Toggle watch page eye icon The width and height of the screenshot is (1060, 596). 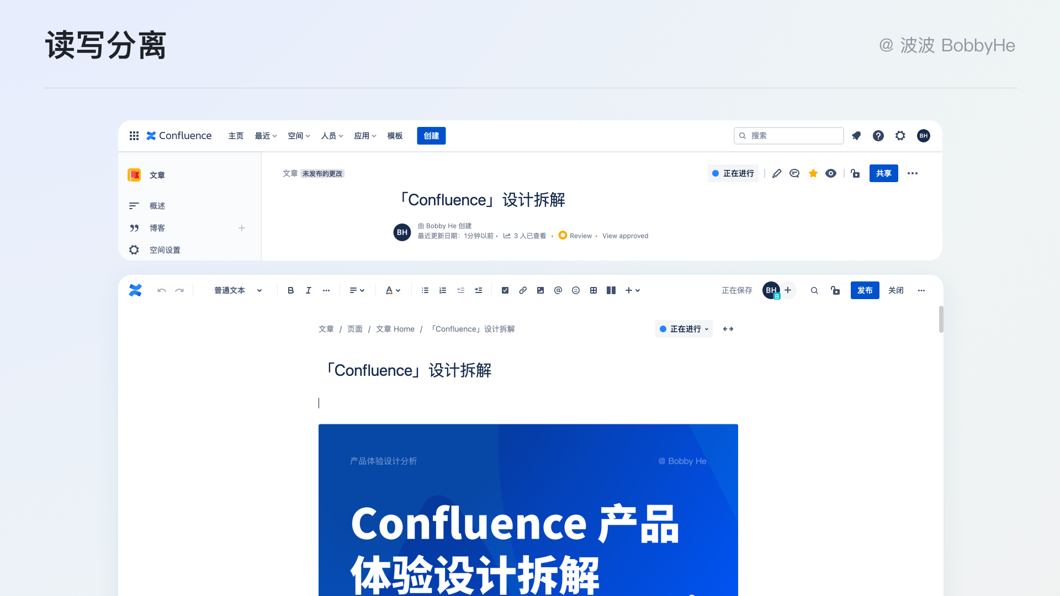(831, 173)
